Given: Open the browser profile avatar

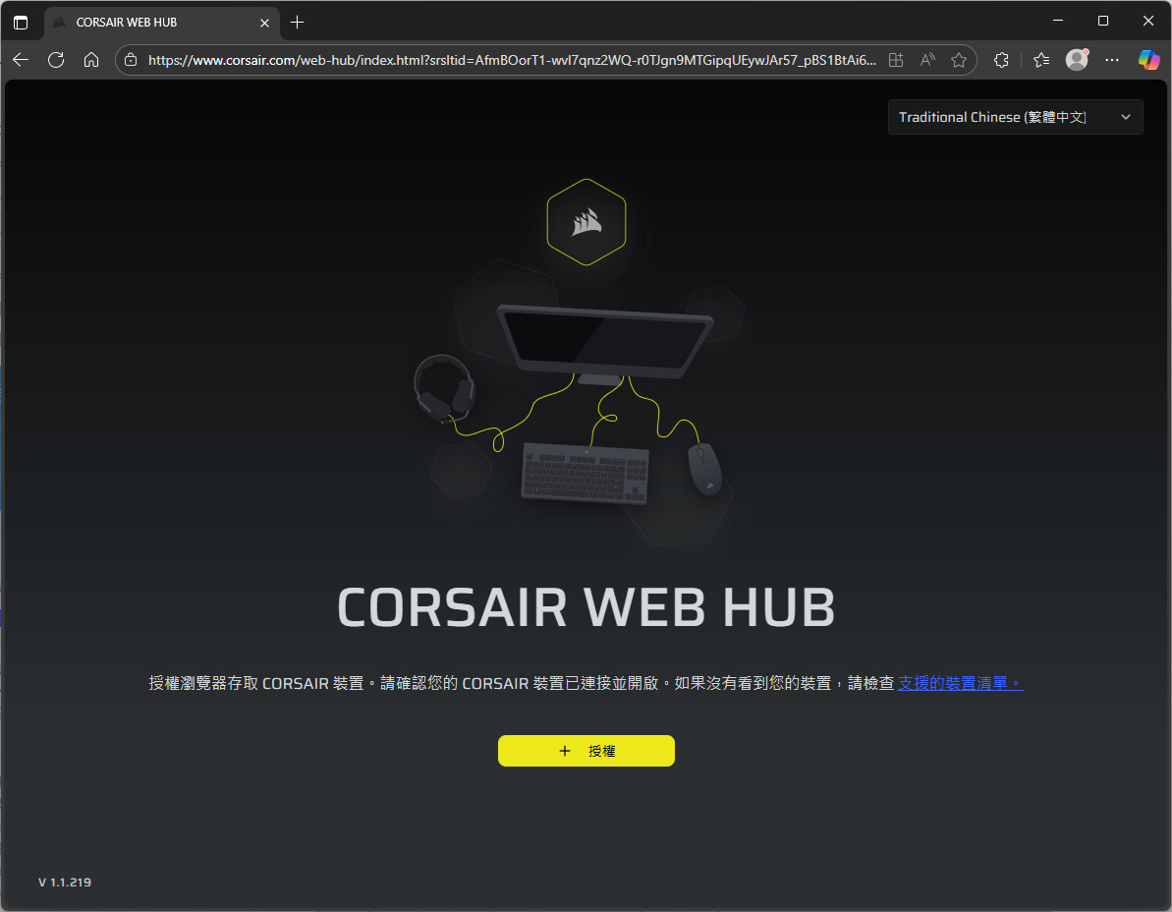Looking at the screenshot, I should click(1077, 60).
